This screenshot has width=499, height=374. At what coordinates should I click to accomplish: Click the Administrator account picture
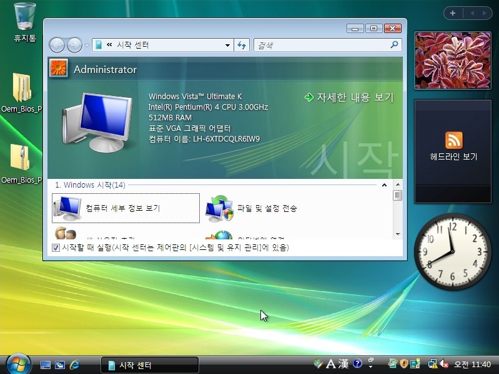click(x=59, y=68)
